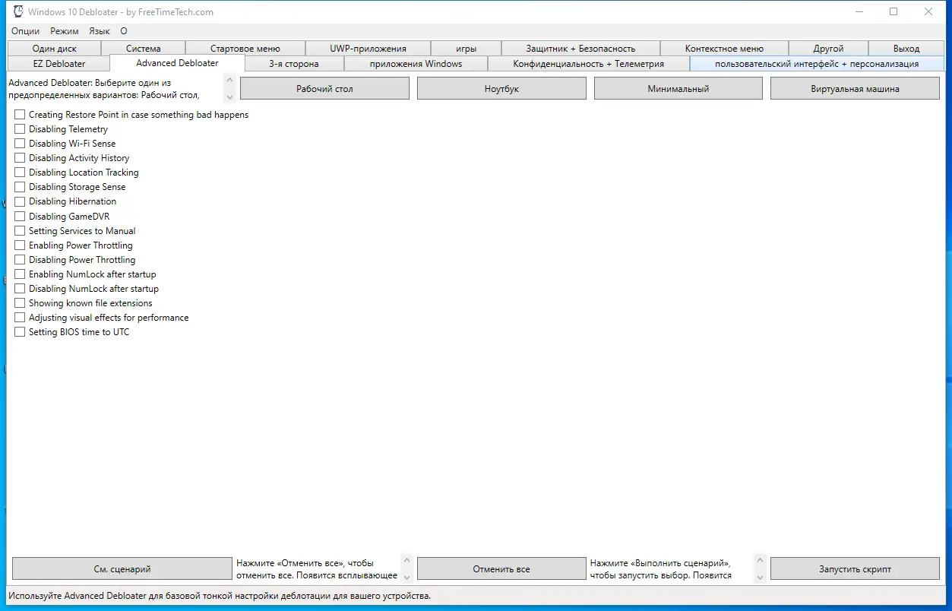
Task: Check Disabling Telemetry option
Action: pos(20,129)
